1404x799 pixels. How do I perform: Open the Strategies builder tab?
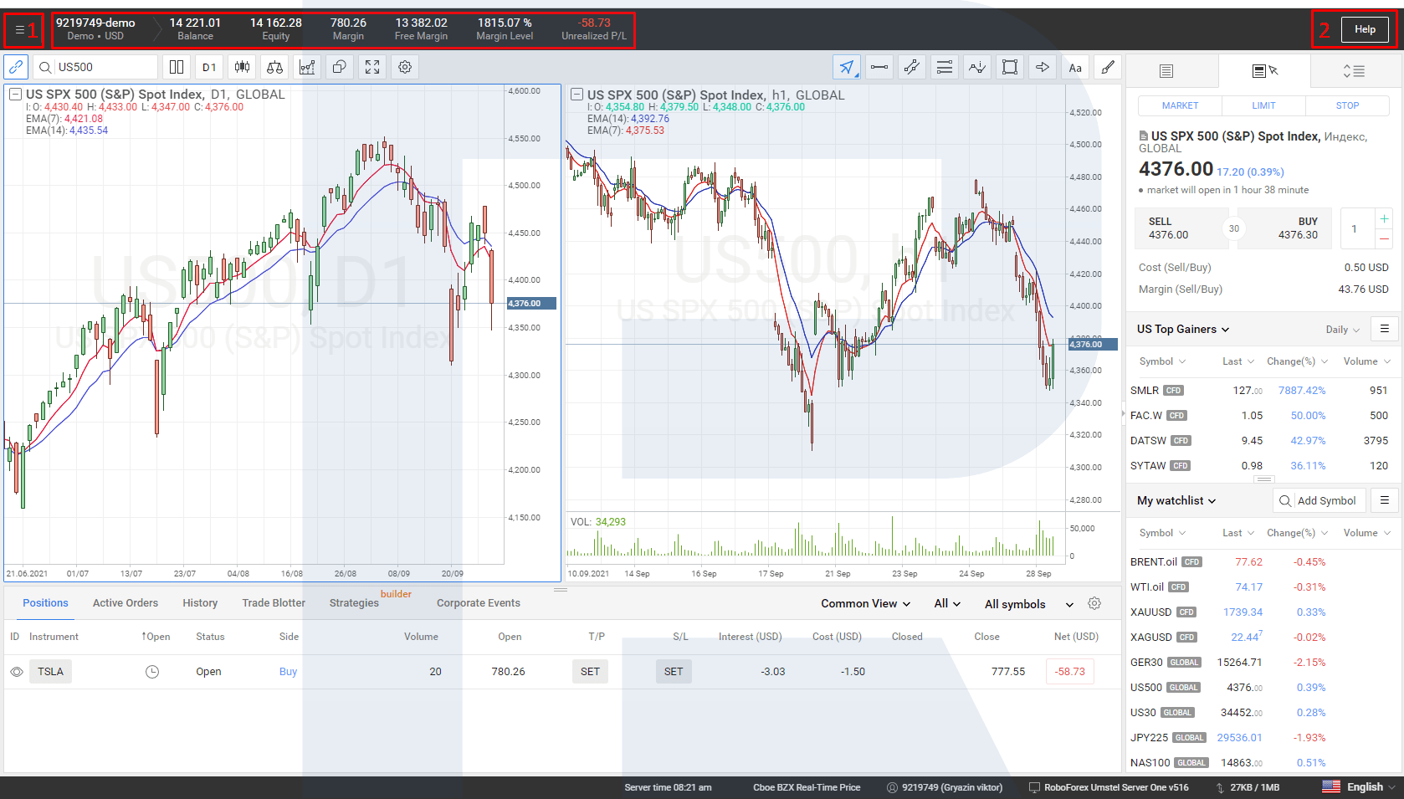tap(354, 603)
